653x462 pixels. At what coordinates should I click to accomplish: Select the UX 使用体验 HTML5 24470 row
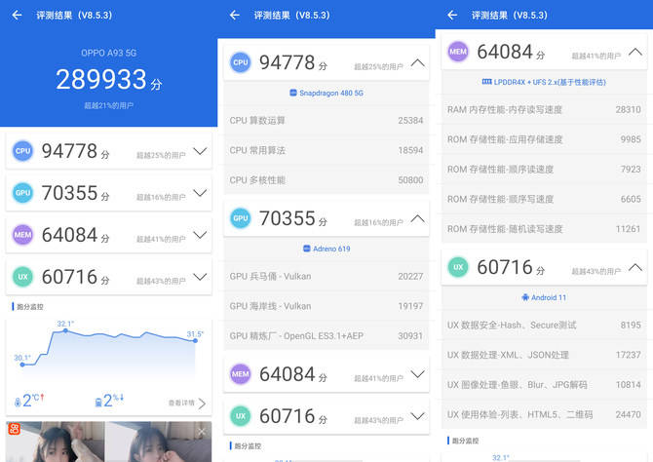point(544,414)
